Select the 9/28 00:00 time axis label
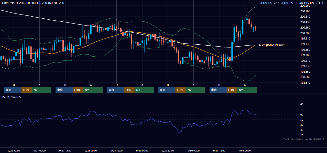Screen dimensions: 327x153 pyautogui.click(x=91, y=151)
